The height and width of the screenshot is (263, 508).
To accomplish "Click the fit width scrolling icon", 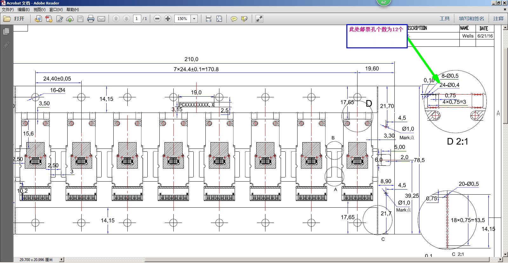I will [209, 19].
